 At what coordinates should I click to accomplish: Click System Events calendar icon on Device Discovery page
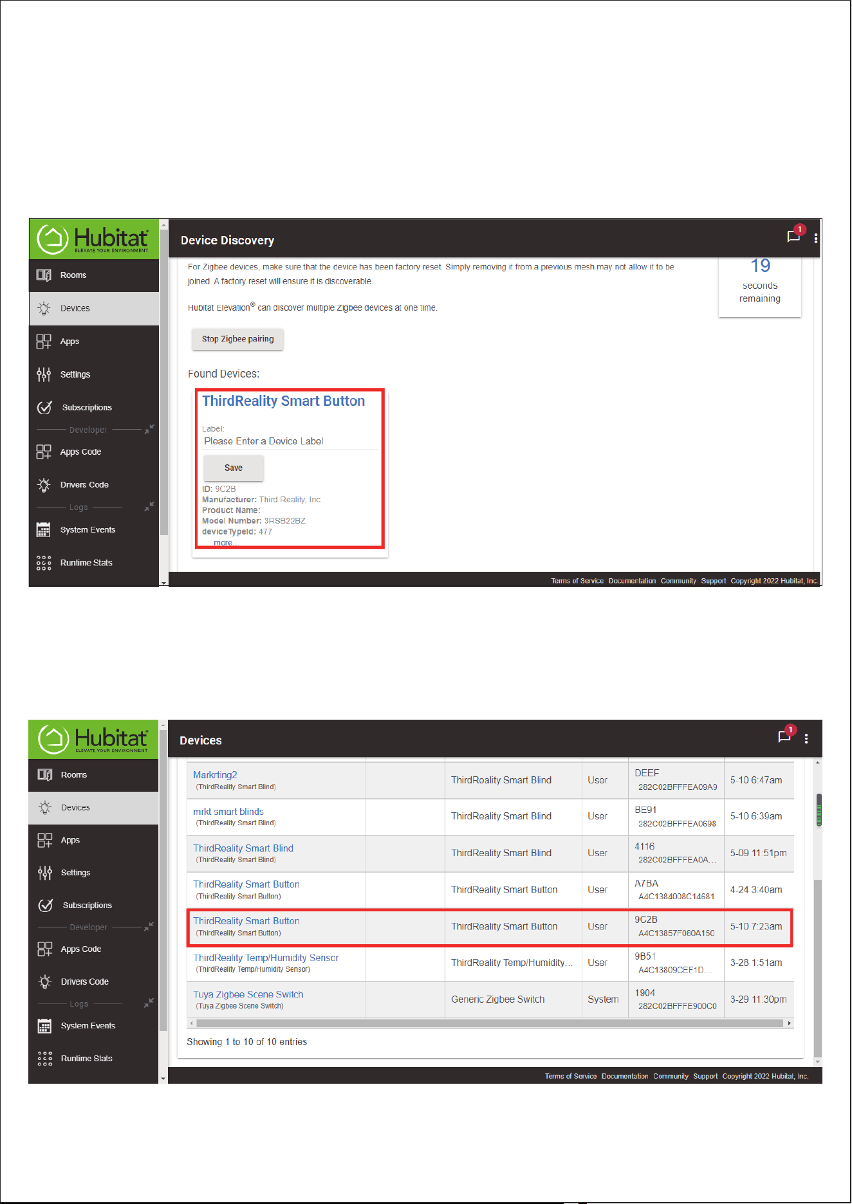click(x=44, y=530)
